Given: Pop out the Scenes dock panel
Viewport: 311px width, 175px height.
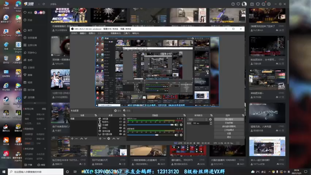Looking at the screenshot, I should pyautogui.click(x=96, y=115).
